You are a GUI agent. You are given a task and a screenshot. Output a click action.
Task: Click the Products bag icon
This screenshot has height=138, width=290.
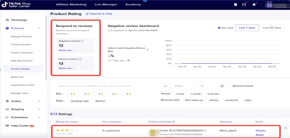point(7,28)
